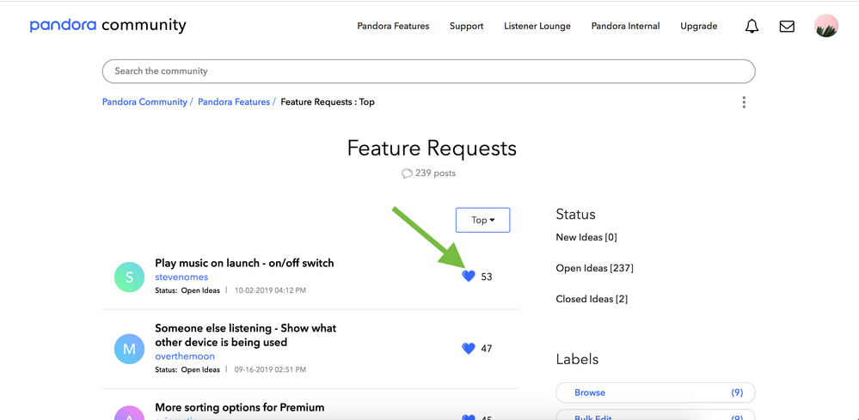Visit the overthemoon author profile link
Screen dimensions: 859x420
point(185,356)
